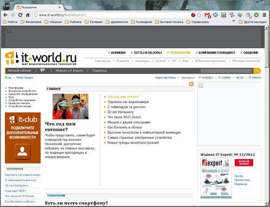Click the site search input field

click(x=227, y=71)
